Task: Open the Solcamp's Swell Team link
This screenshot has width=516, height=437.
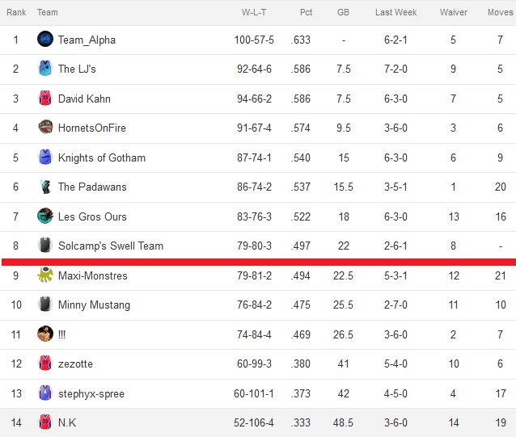Action: (111, 246)
